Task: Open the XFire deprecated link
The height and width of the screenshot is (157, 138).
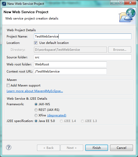Action: pyautogui.click(x=57, y=115)
